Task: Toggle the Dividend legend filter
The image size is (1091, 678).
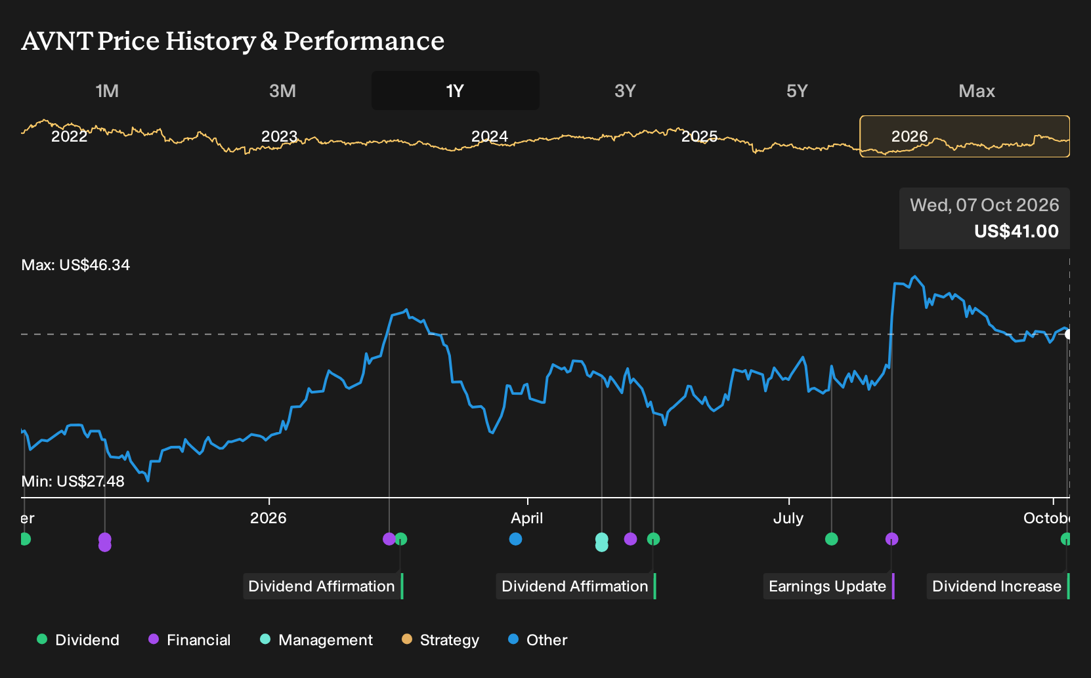Action: [x=78, y=640]
